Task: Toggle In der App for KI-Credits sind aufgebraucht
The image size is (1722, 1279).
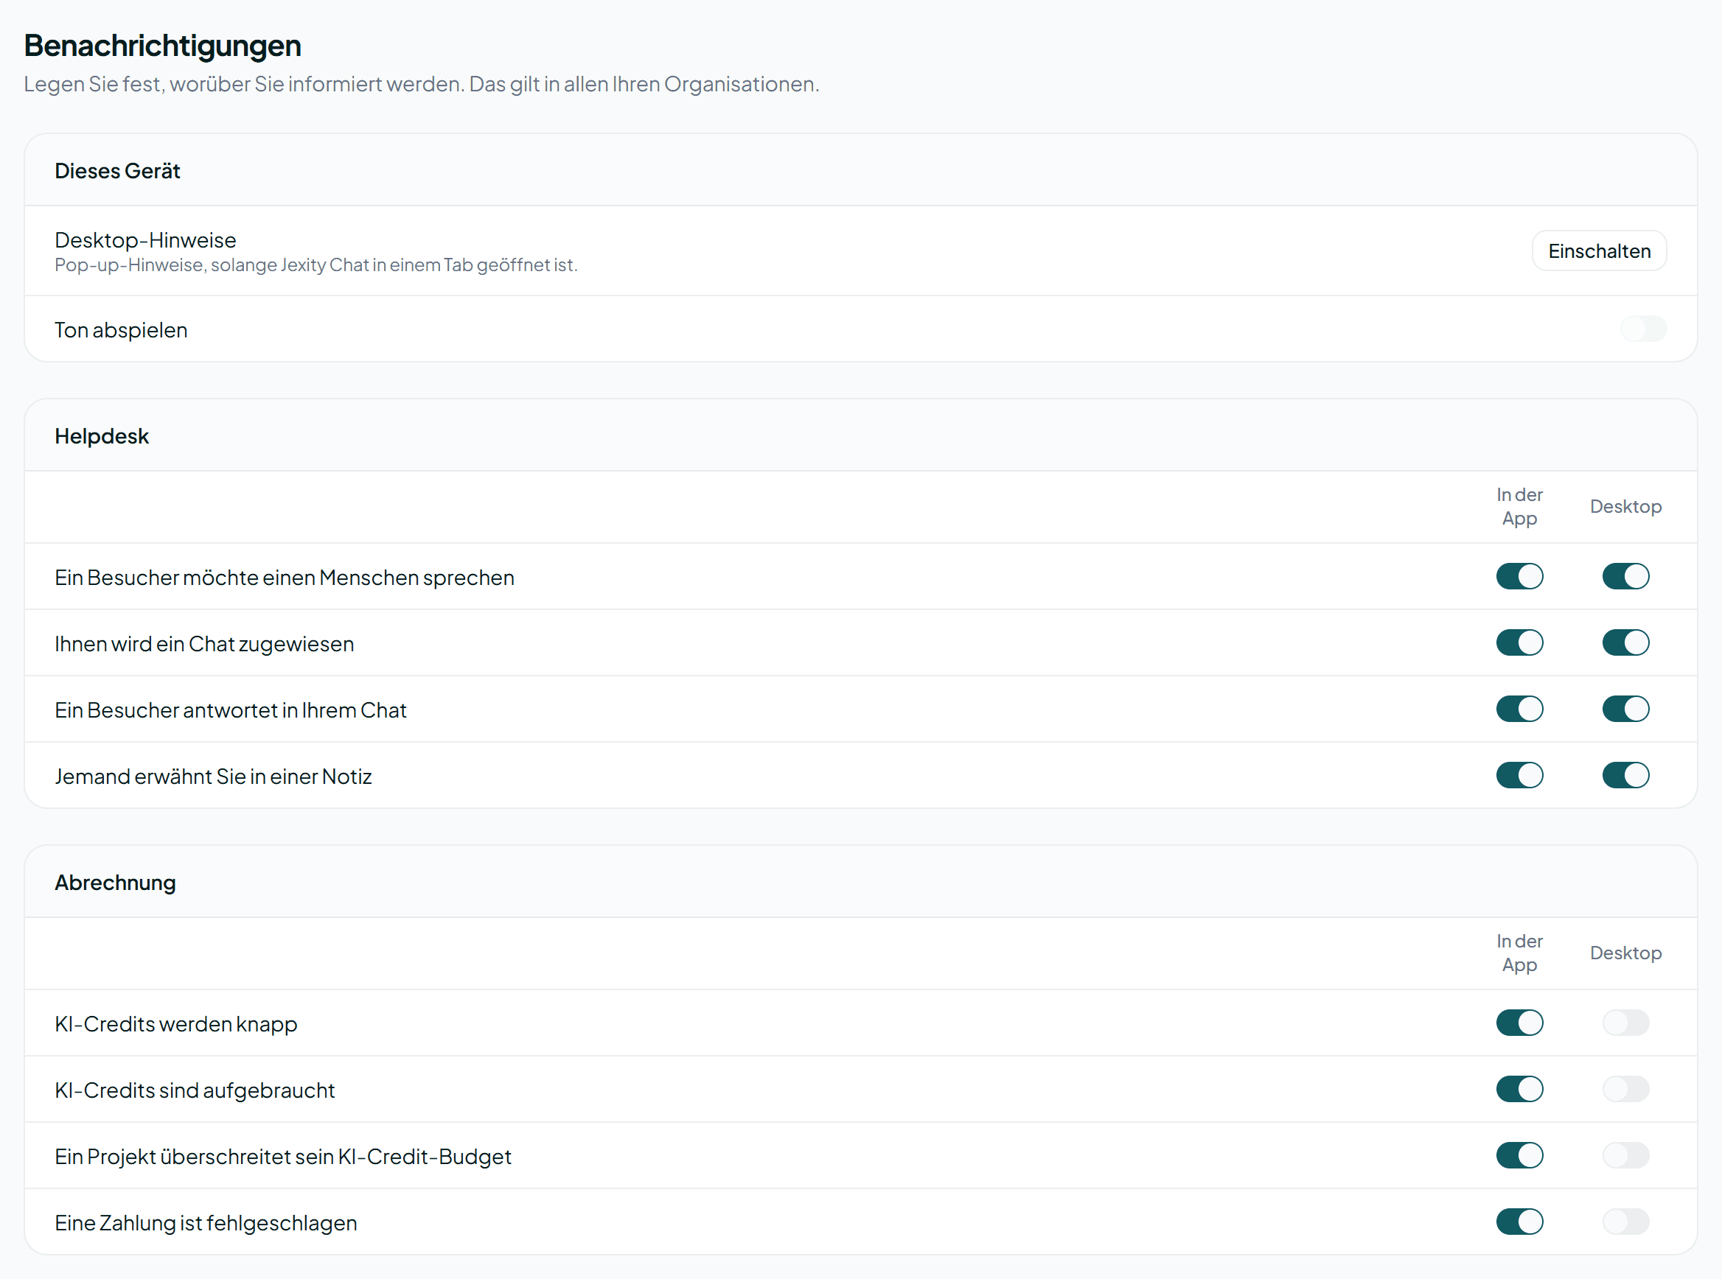Action: (x=1519, y=1090)
